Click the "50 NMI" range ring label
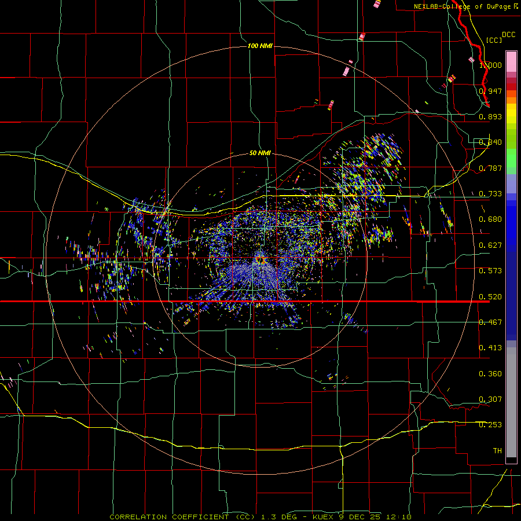Screen dimensions: 521x521 [260, 153]
